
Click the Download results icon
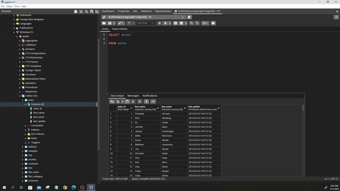[x=147, y=101]
